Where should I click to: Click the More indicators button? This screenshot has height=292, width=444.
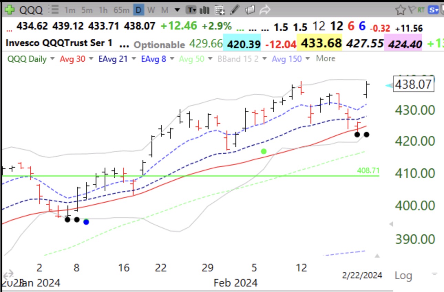click(x=325, y=58)
